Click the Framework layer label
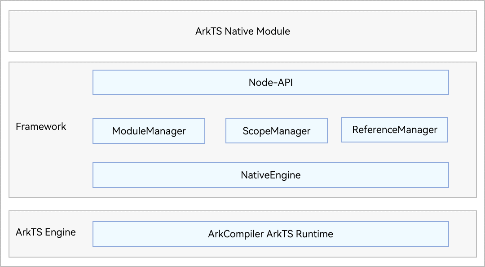This screenshot has width=485, height=267. click(41, 127)
